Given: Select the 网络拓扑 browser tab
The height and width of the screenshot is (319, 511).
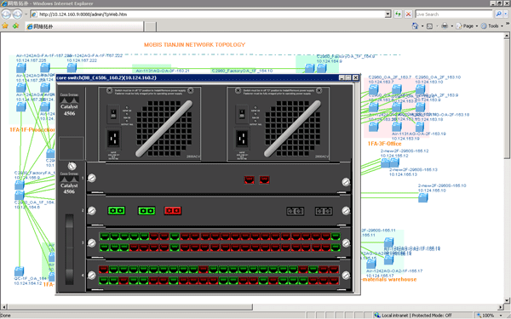Looking at the screenshot, I should (84, 26).
